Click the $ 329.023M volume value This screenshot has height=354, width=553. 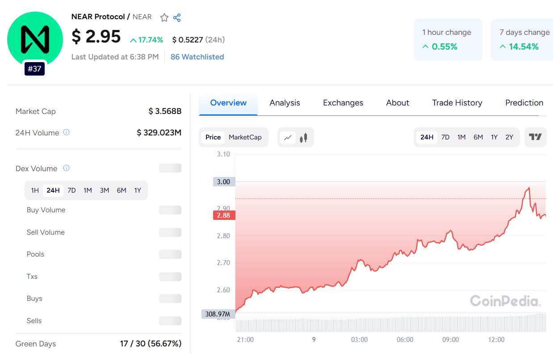(159, 133)
